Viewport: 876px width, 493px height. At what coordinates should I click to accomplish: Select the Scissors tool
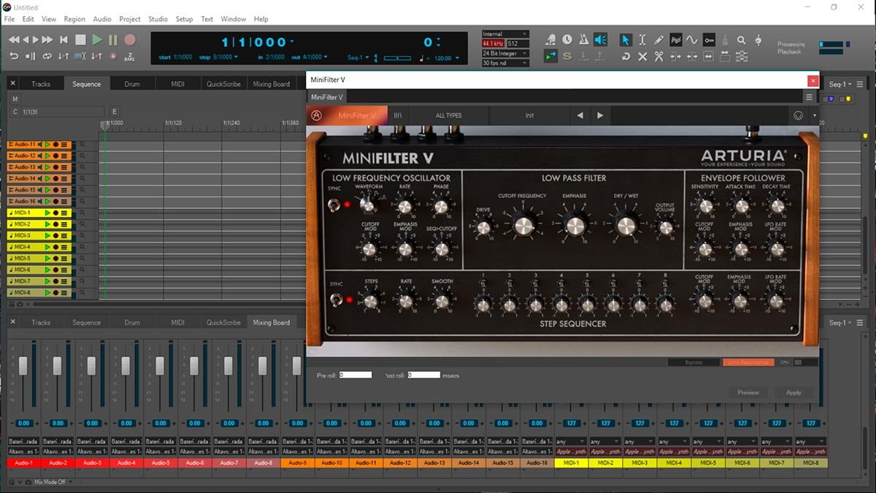(x=658, y=56)
